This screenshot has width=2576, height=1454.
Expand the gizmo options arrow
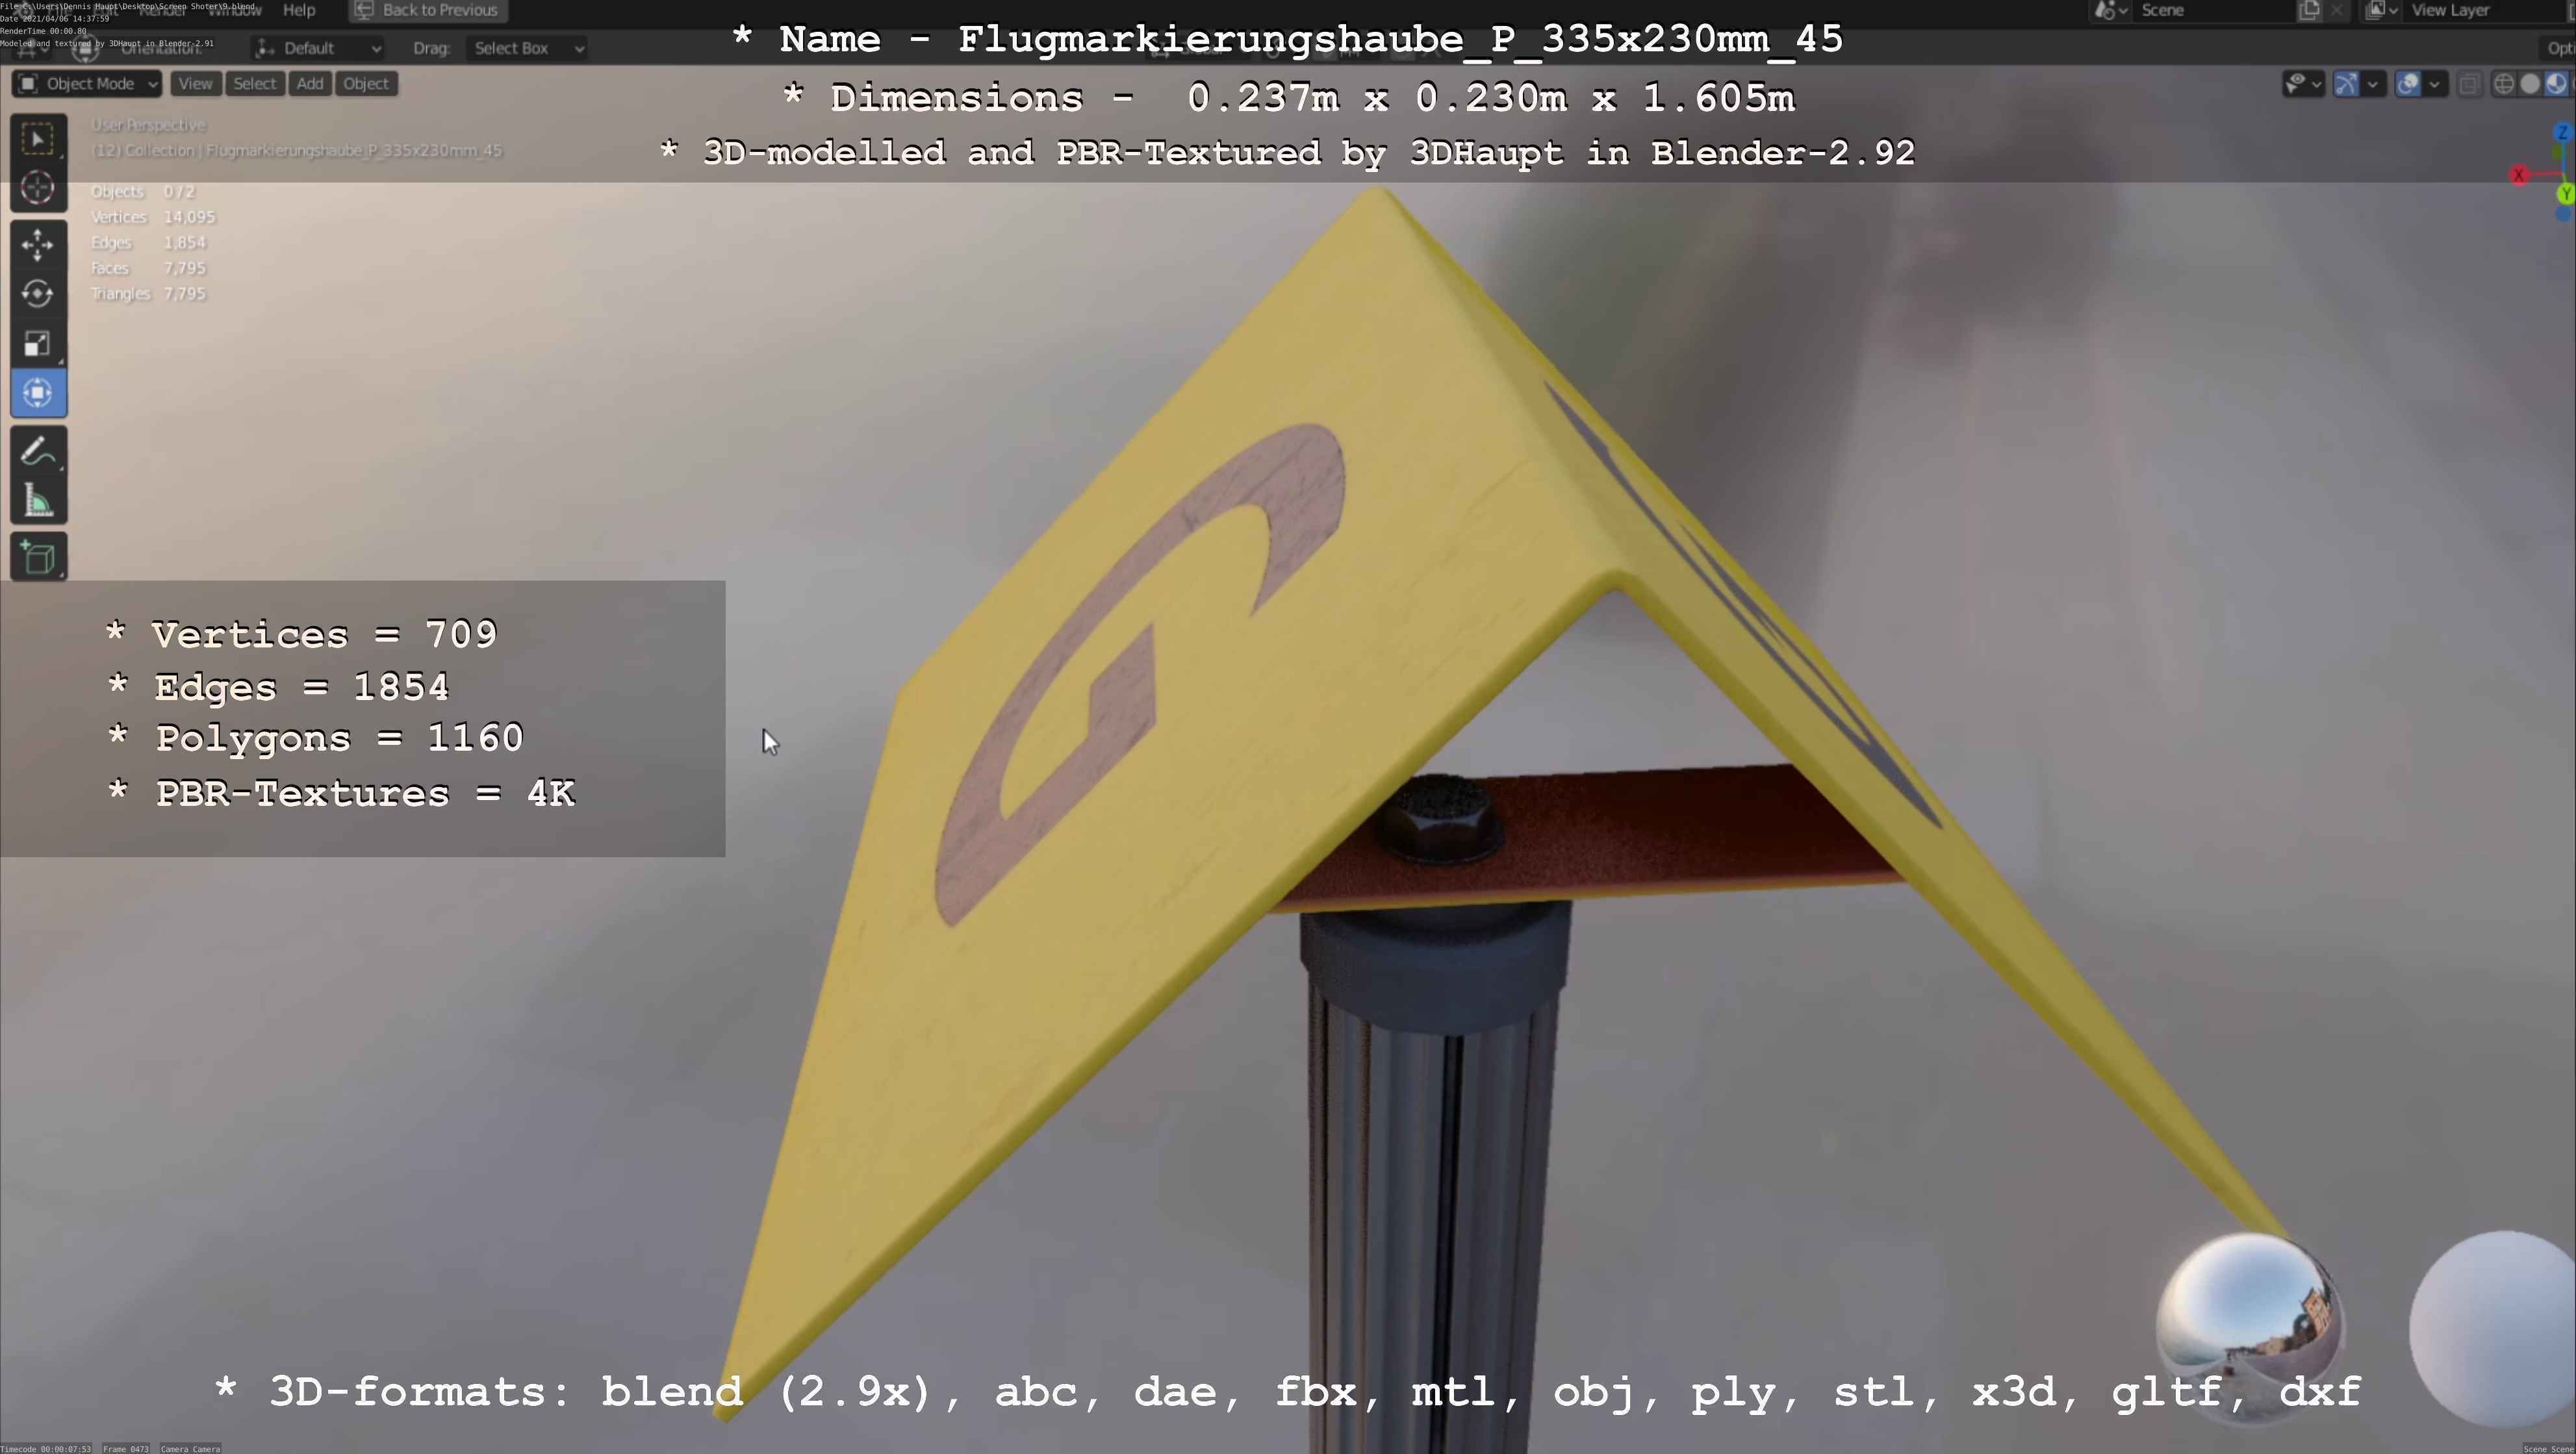point(2373,84)
